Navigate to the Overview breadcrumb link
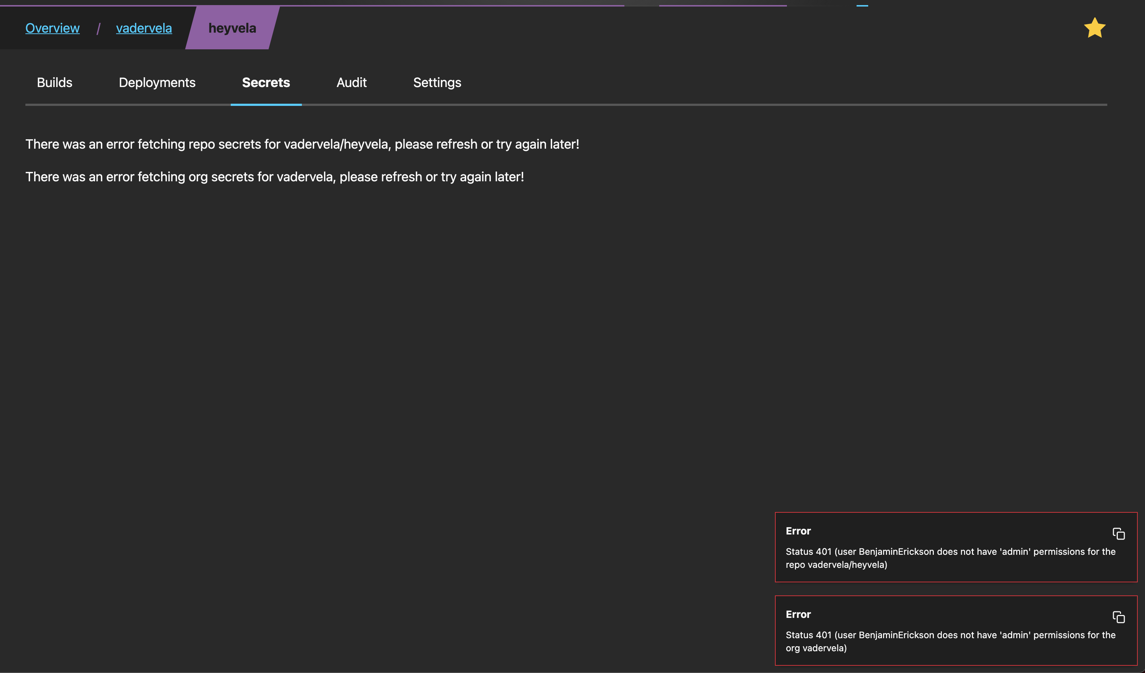The height and width of the screenshot is (673, 1145). click(x=52, y=28)
